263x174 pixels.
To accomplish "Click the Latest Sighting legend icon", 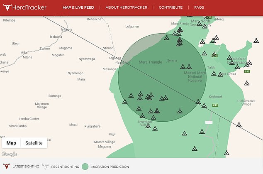I will [7, 166].
